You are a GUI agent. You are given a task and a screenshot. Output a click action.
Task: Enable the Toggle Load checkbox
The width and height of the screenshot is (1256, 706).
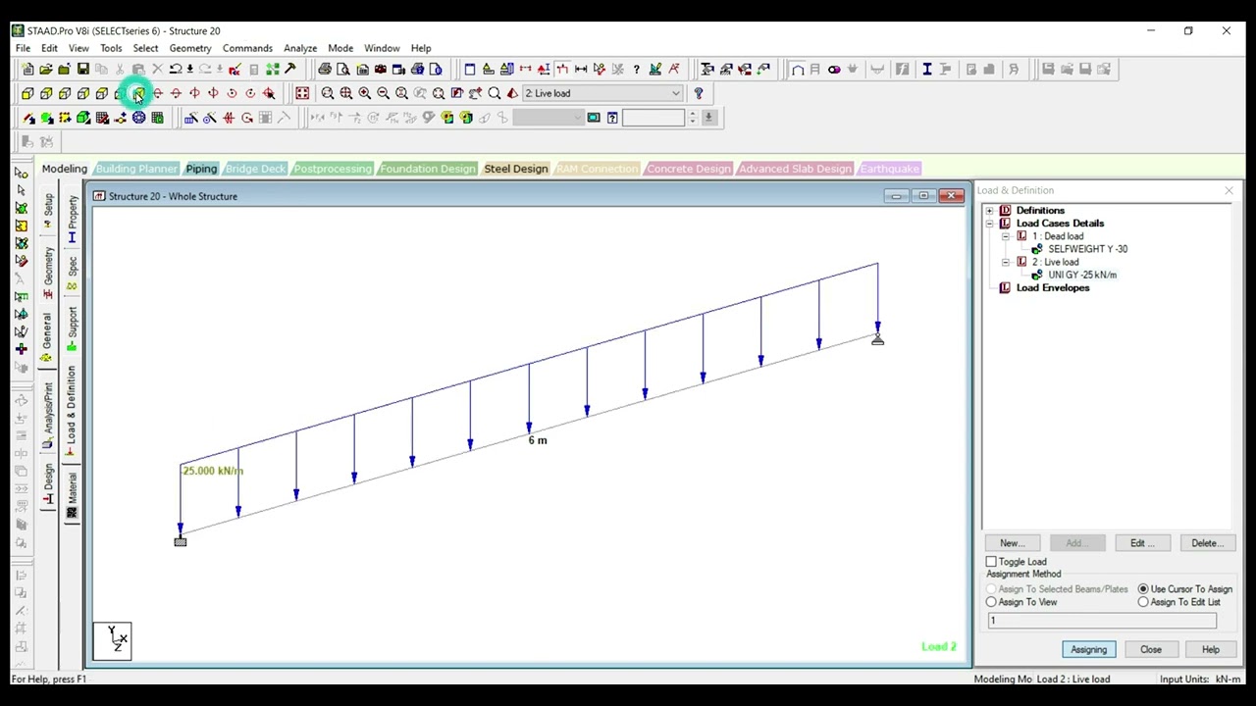coord(991,562)
